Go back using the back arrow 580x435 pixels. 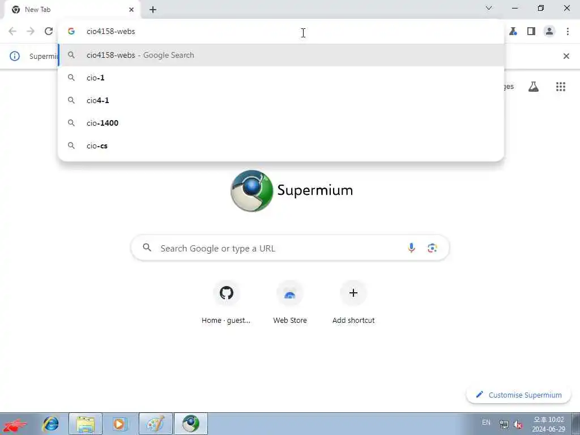tap(12, 31)
